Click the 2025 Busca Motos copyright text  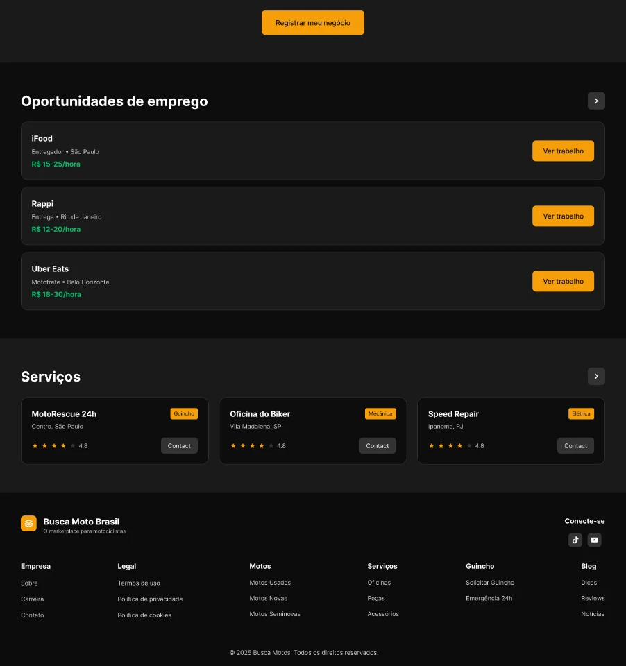pyautogui.click(x=304, y=652)
